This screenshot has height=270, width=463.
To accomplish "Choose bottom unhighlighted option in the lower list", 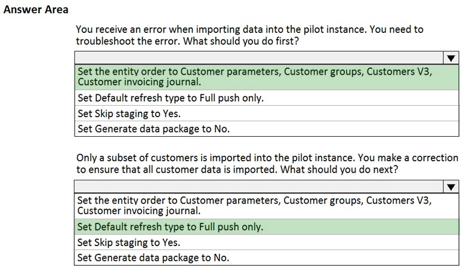I will pyautogui.click(x=267, y=258).
